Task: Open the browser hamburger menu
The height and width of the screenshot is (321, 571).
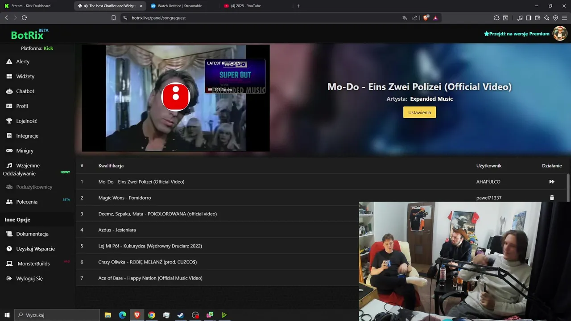Action: point(565,18)
